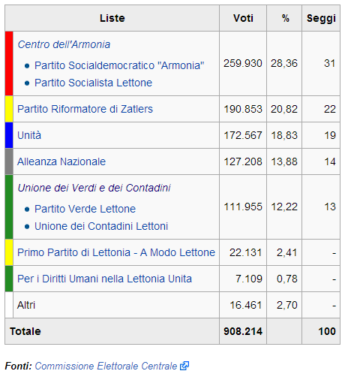345x374 pixels.
Task: Open Unione dei Verdi e dei Contadini
Action: (94, 188)
